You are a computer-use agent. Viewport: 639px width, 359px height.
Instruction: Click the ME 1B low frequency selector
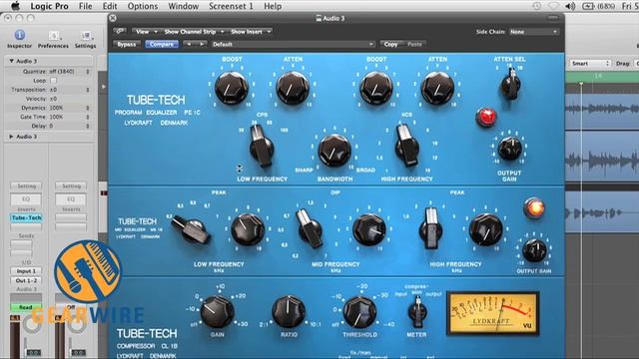coord(191,229)
